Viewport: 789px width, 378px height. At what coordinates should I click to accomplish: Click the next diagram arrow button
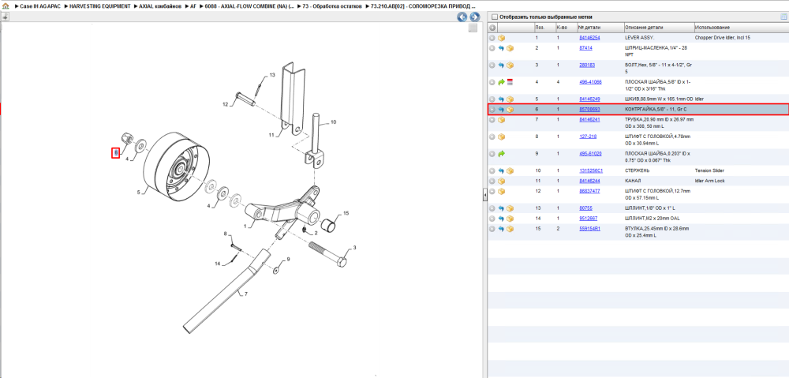click(474, 17)
